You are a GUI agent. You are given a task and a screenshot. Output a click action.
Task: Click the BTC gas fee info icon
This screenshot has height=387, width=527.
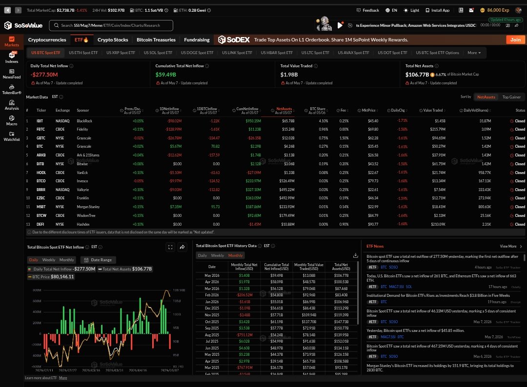[166, 10]
